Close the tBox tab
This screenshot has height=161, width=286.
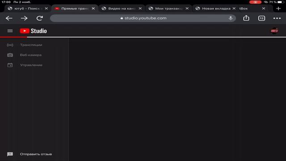coord(264,8)
